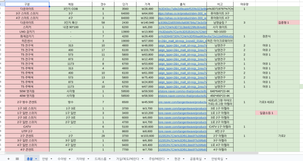The width and height of the screenshot is (303, 161).
Task: Select the pink 일괄소등 1 cell
Action: click(x=267, y=113)
